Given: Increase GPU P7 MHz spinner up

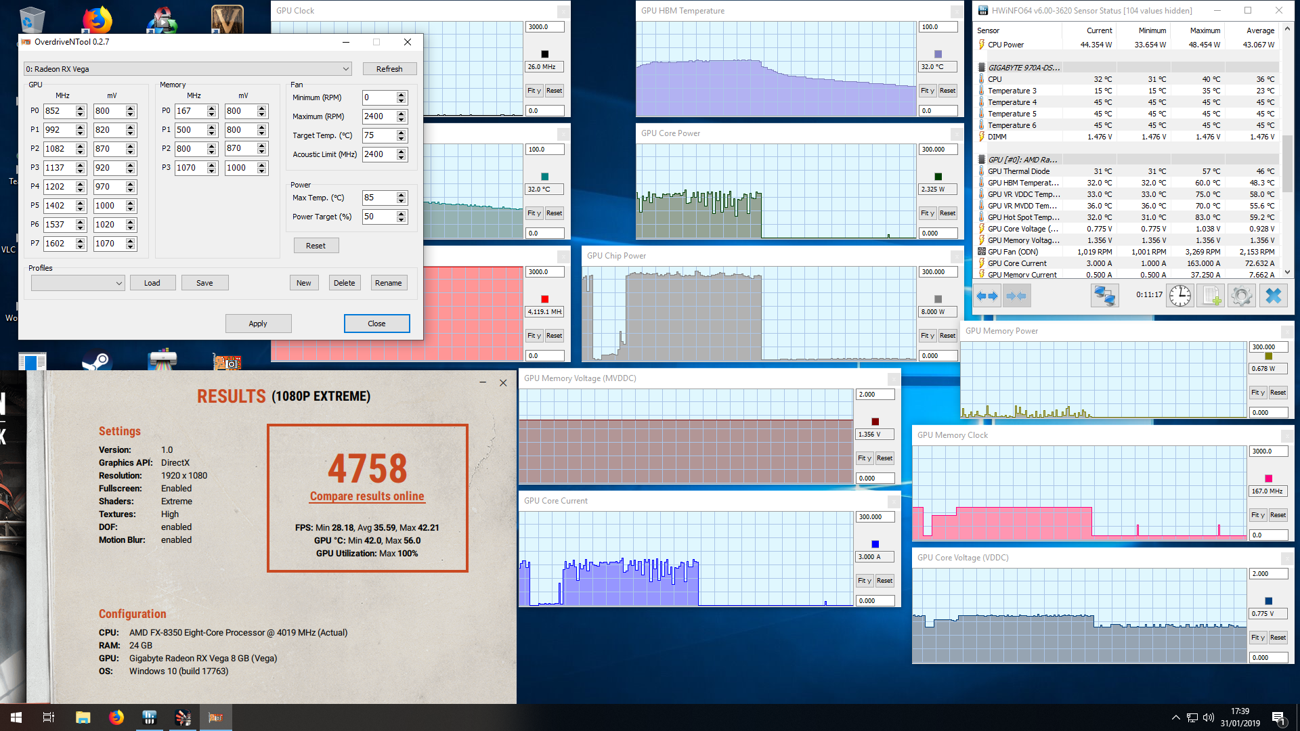Looking at the screenshot, I should (x=81, y=240).
